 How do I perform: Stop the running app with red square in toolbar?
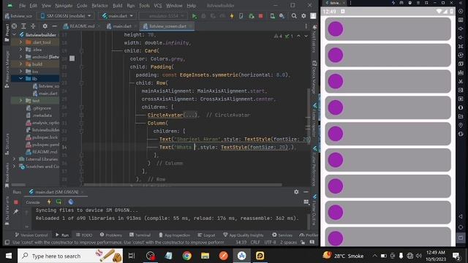pos(261,16)
